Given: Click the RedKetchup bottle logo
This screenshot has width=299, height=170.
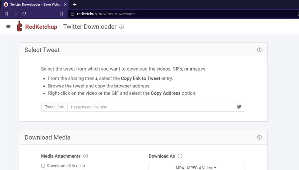Looking at the screenshot, I should [x=20, y=26].
